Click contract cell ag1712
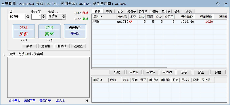This screenshot has width=230, height=105. pos(123,22)
